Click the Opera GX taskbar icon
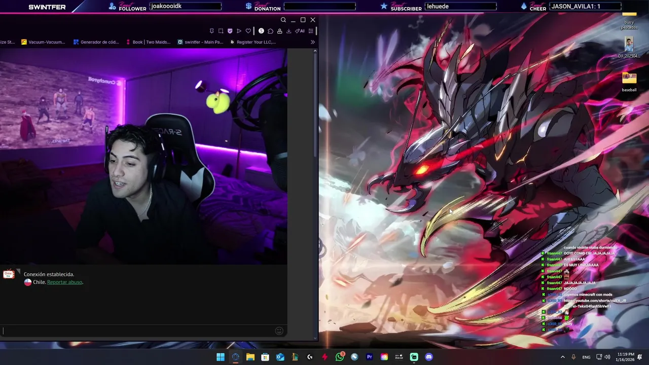Viewport: 649px width, 365px height. [235, 357]
